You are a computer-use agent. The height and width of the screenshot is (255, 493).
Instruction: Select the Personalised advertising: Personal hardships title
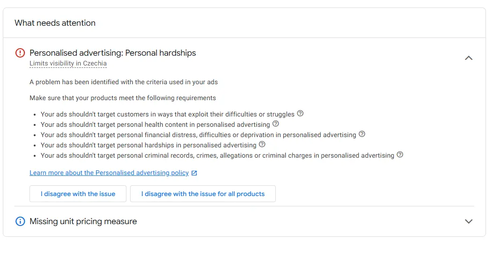[113, 53]
